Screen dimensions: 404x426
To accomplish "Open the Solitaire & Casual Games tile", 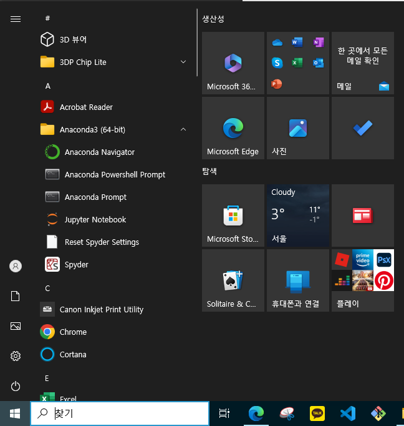I will point(233,280).
